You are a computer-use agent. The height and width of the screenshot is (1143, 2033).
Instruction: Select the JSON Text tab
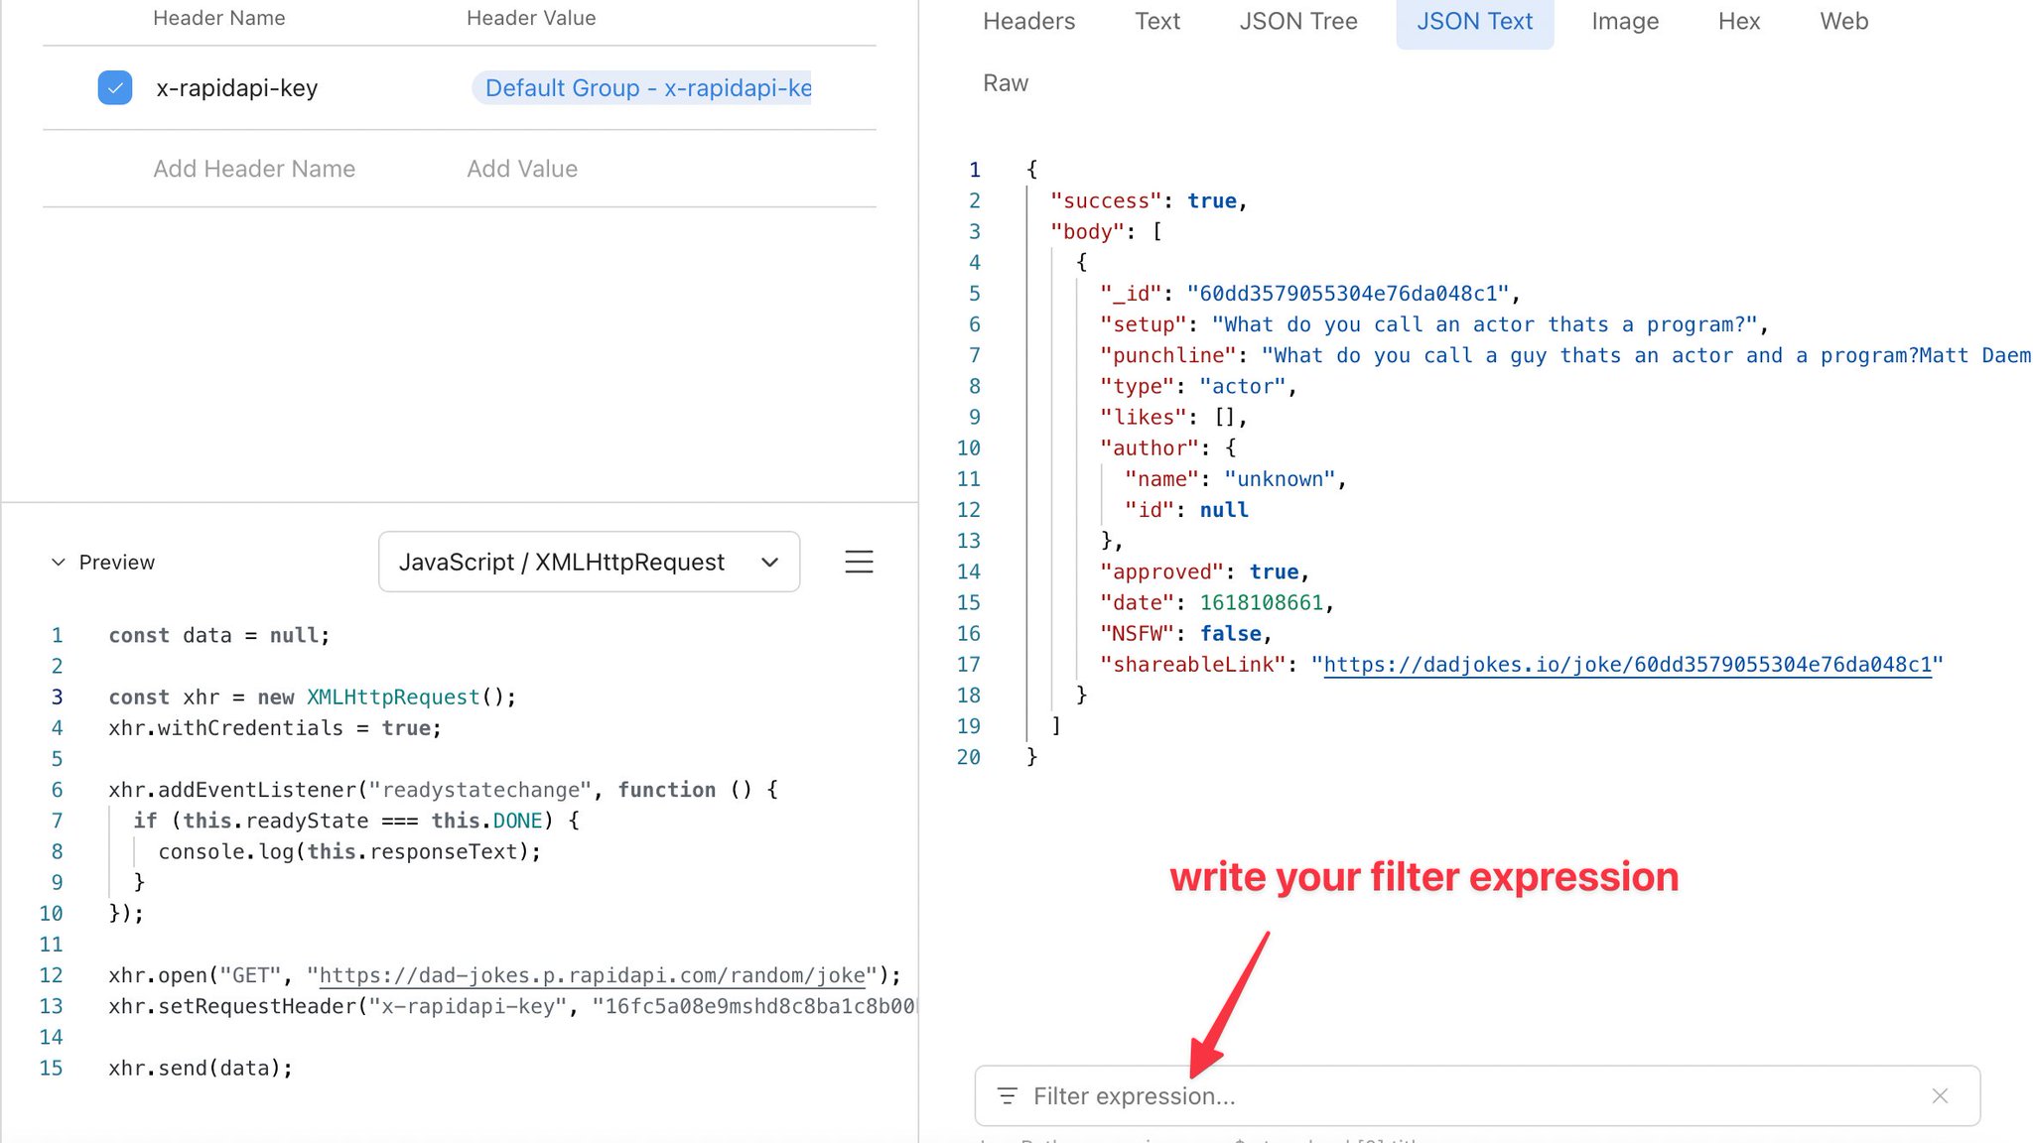tap(1474, 21)
